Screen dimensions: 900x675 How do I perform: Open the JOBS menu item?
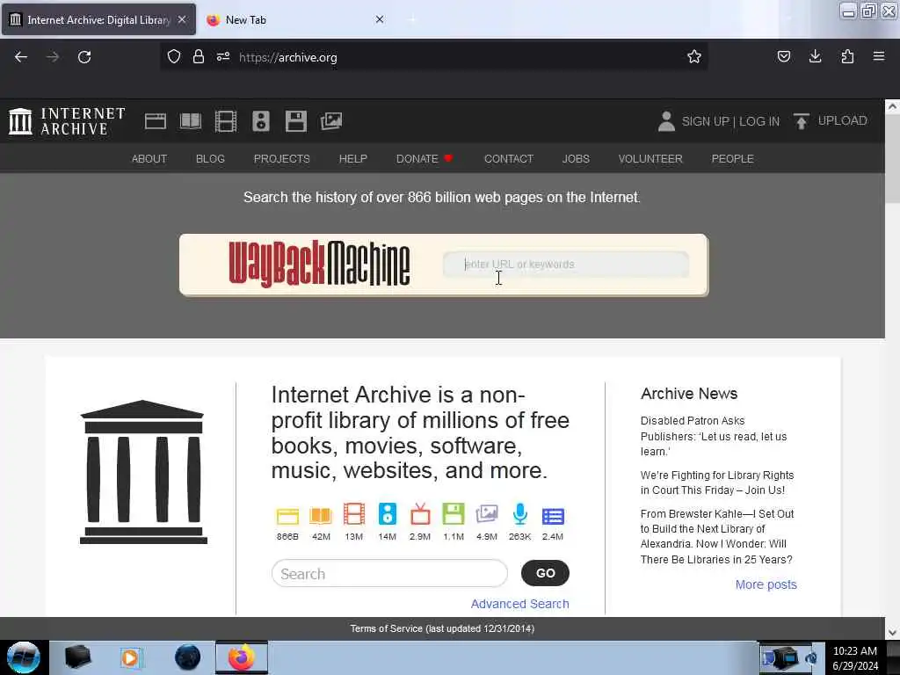pos(576,159)
